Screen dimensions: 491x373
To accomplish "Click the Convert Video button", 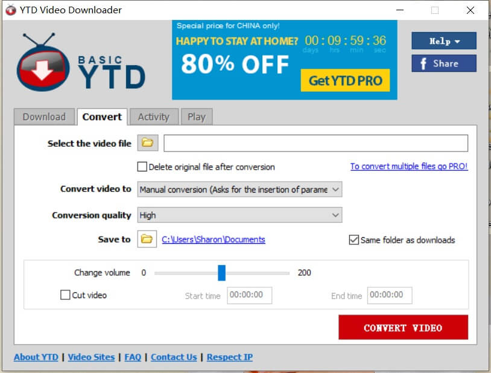I will (x=404, y=327).
